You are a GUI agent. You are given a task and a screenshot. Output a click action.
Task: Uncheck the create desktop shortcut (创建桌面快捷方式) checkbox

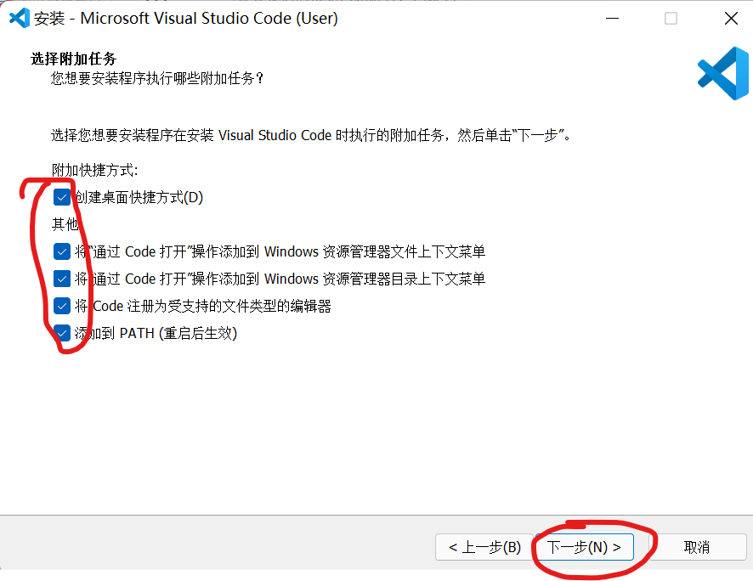(62, 197)
